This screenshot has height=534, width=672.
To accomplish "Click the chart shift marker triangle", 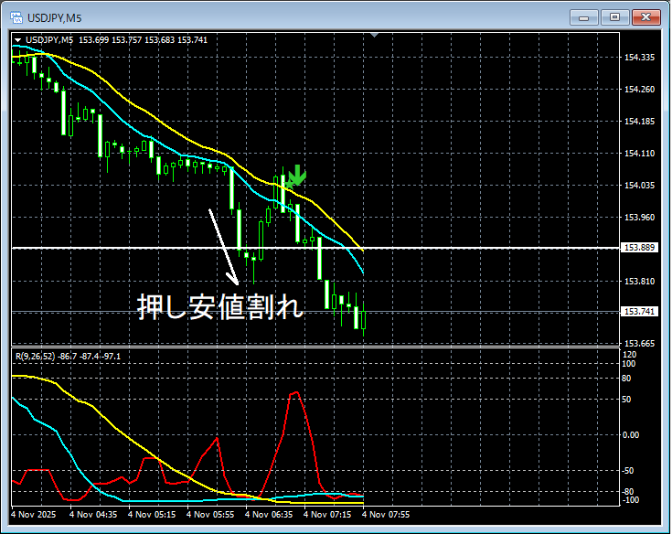I will (x=374, y=35).
